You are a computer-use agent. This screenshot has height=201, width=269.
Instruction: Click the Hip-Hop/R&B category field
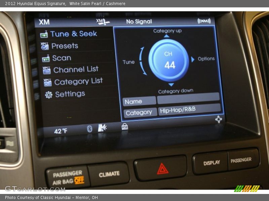(x=190, y=110)
